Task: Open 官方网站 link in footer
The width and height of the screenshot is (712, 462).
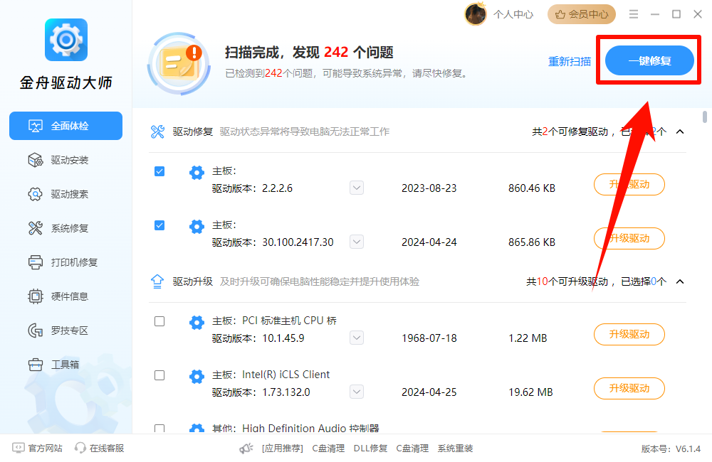Action: coord(45,448)
